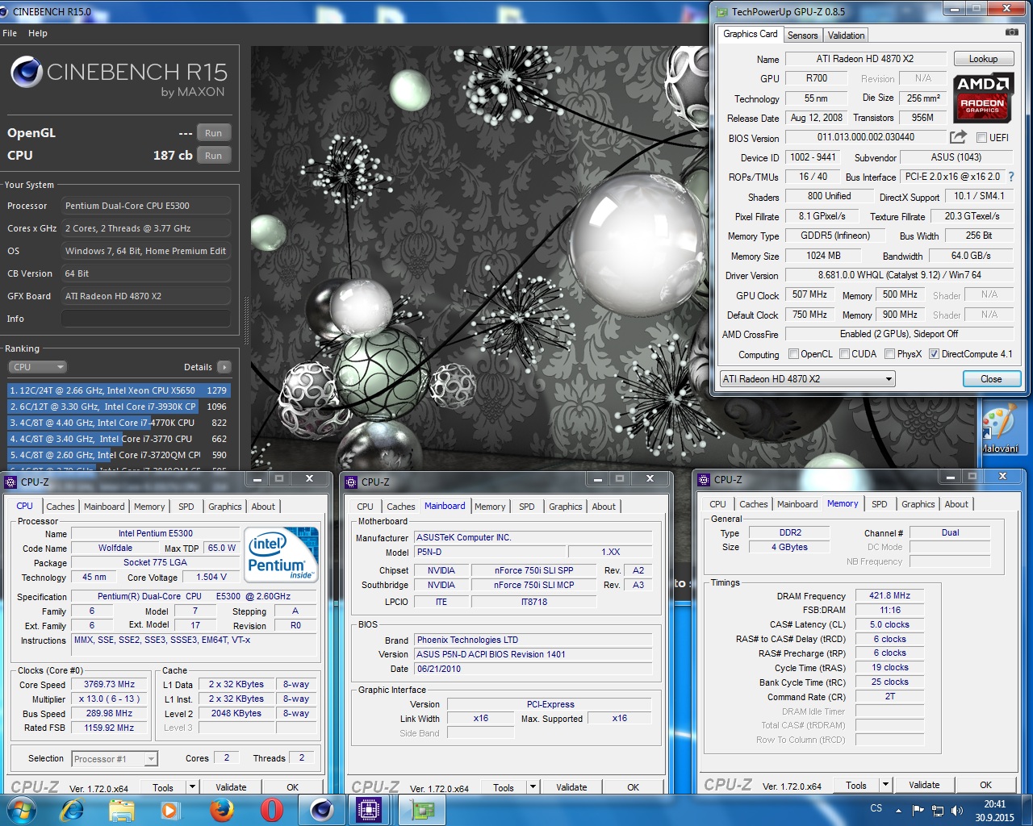Toggle the OpenCL checkbox
Screen dimensions: 1033x826
coord(793,353)
